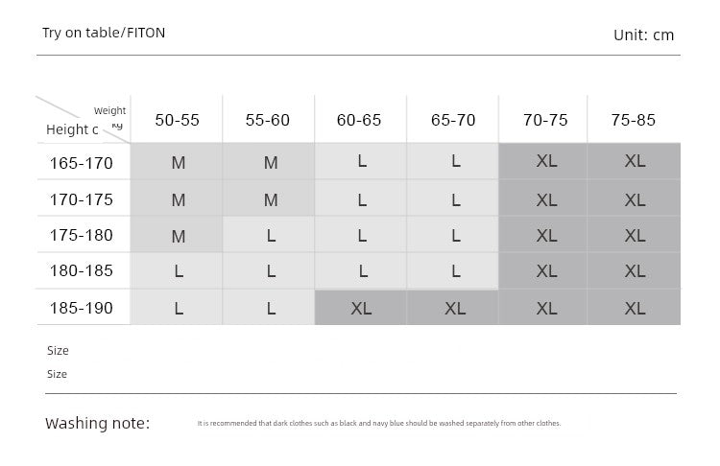Select the 60-65 weight column header
The image size is (720, 466).
(x=359, y=121)
